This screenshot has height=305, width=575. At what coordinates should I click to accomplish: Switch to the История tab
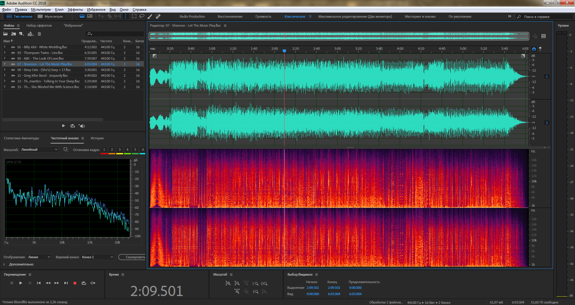coord(97,138)
